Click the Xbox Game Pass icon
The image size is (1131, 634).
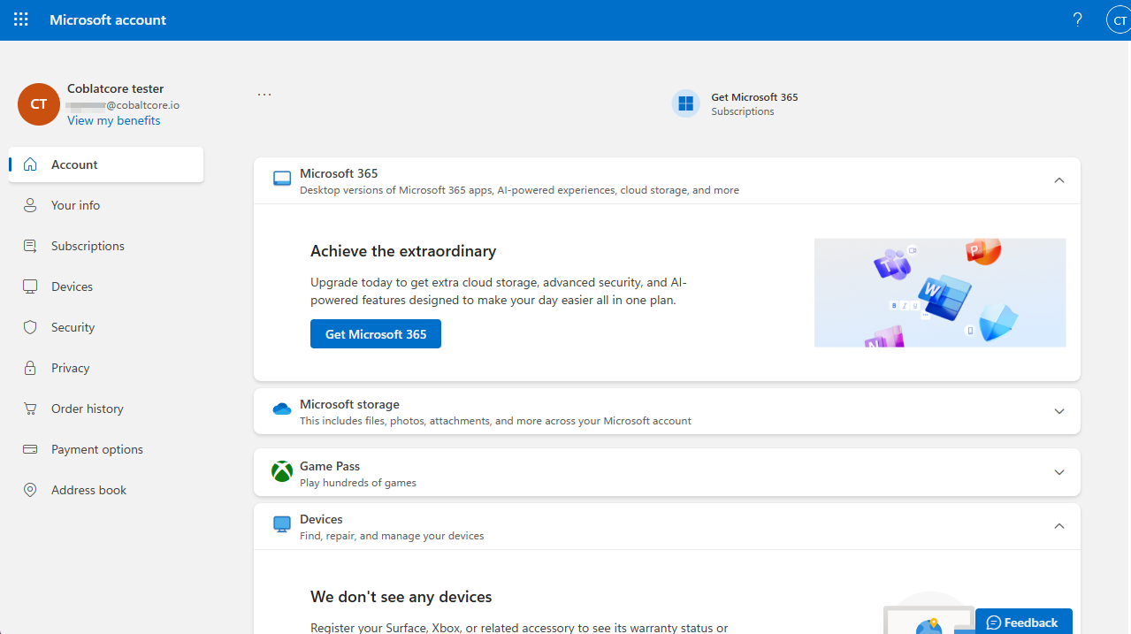click(x=282, y=472)
